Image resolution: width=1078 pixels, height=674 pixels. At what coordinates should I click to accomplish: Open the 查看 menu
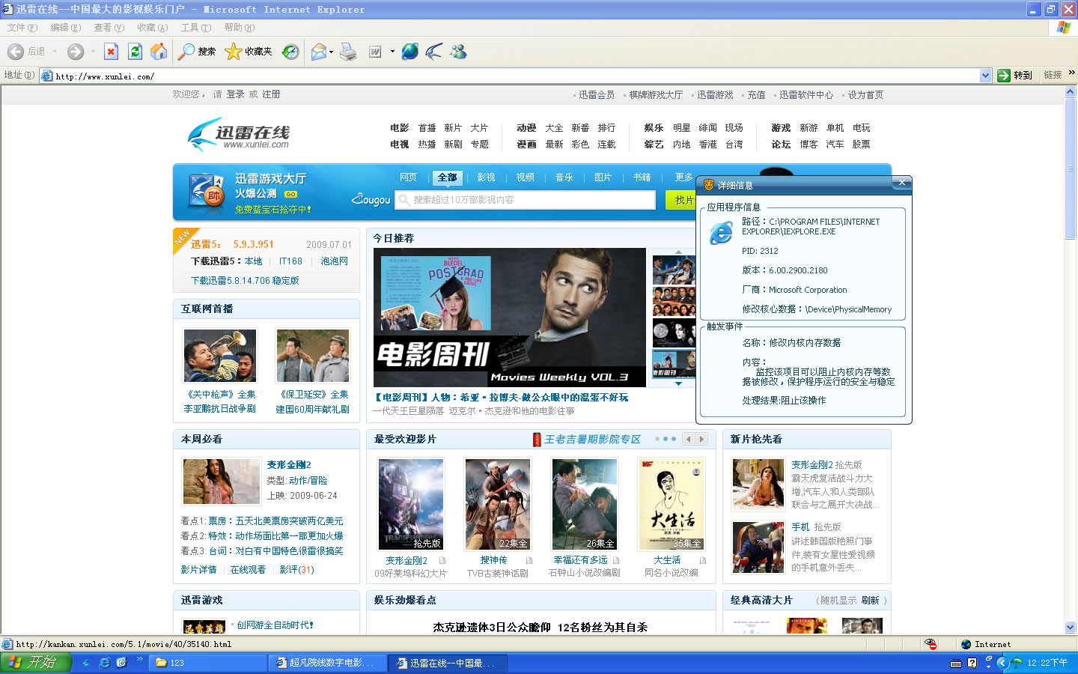click(x=109, y=28)
